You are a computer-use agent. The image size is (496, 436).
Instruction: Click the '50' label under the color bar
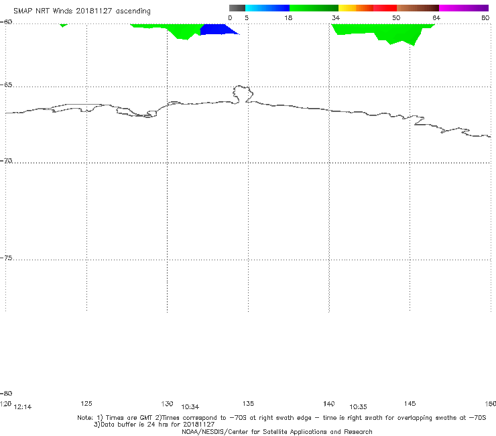pyautogui.click(x=396, y=17)
